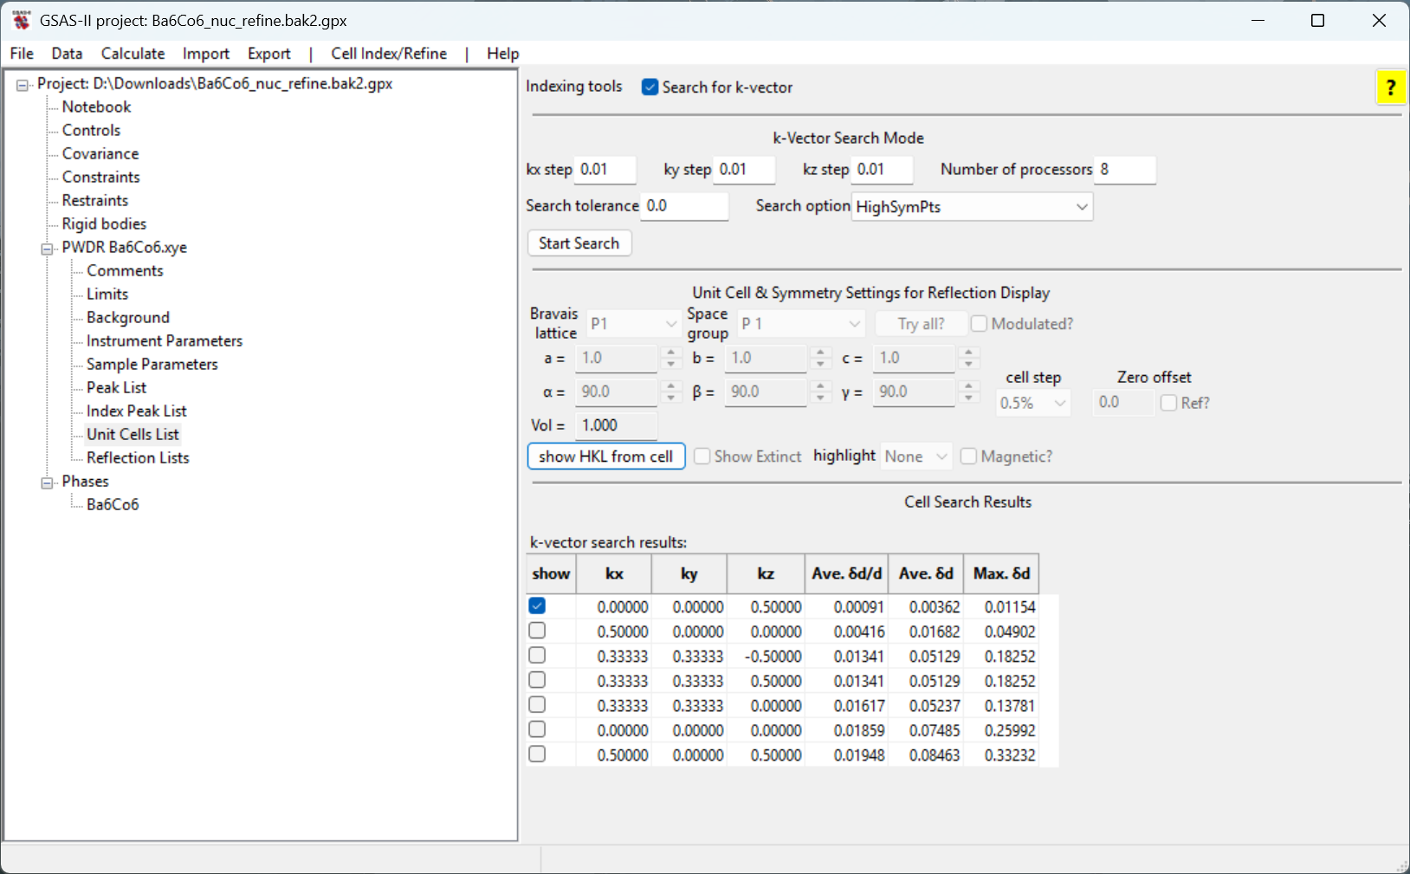The image size is (1410, 874).
Task: Click the Number of processors field
Action: 1125,170
